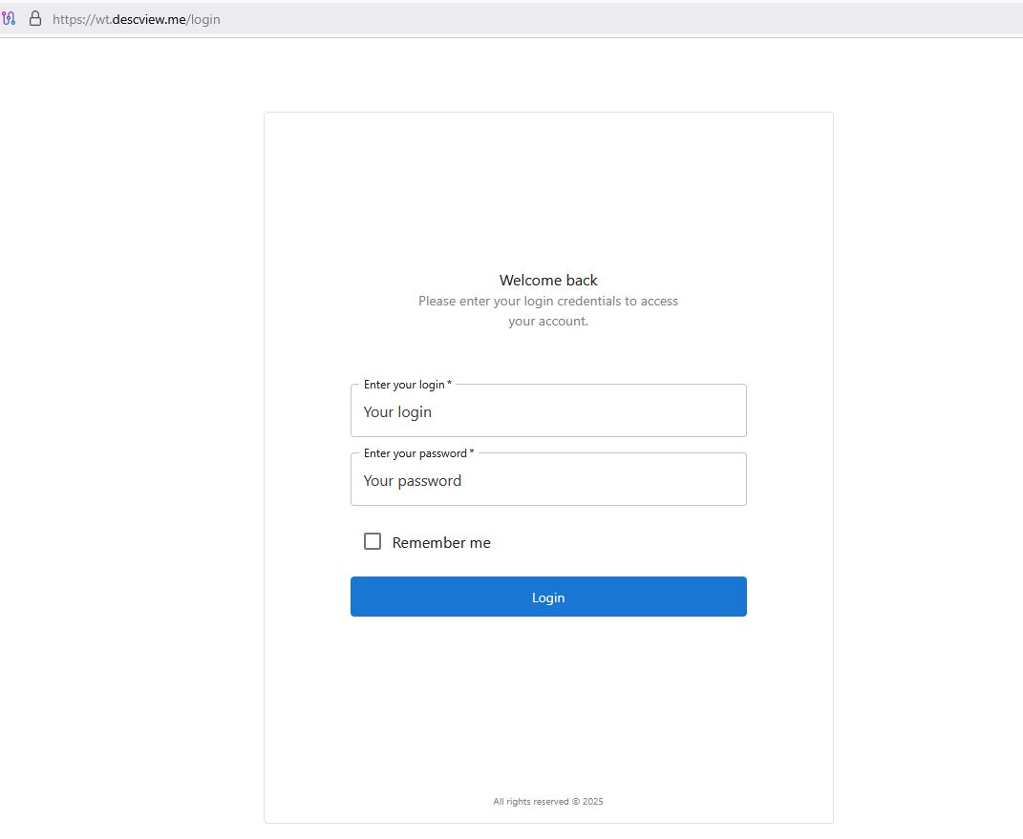Screen dimensions: 1023x839
Task: Click the "Welcome back" heading
Action: [x=548, y=281]
